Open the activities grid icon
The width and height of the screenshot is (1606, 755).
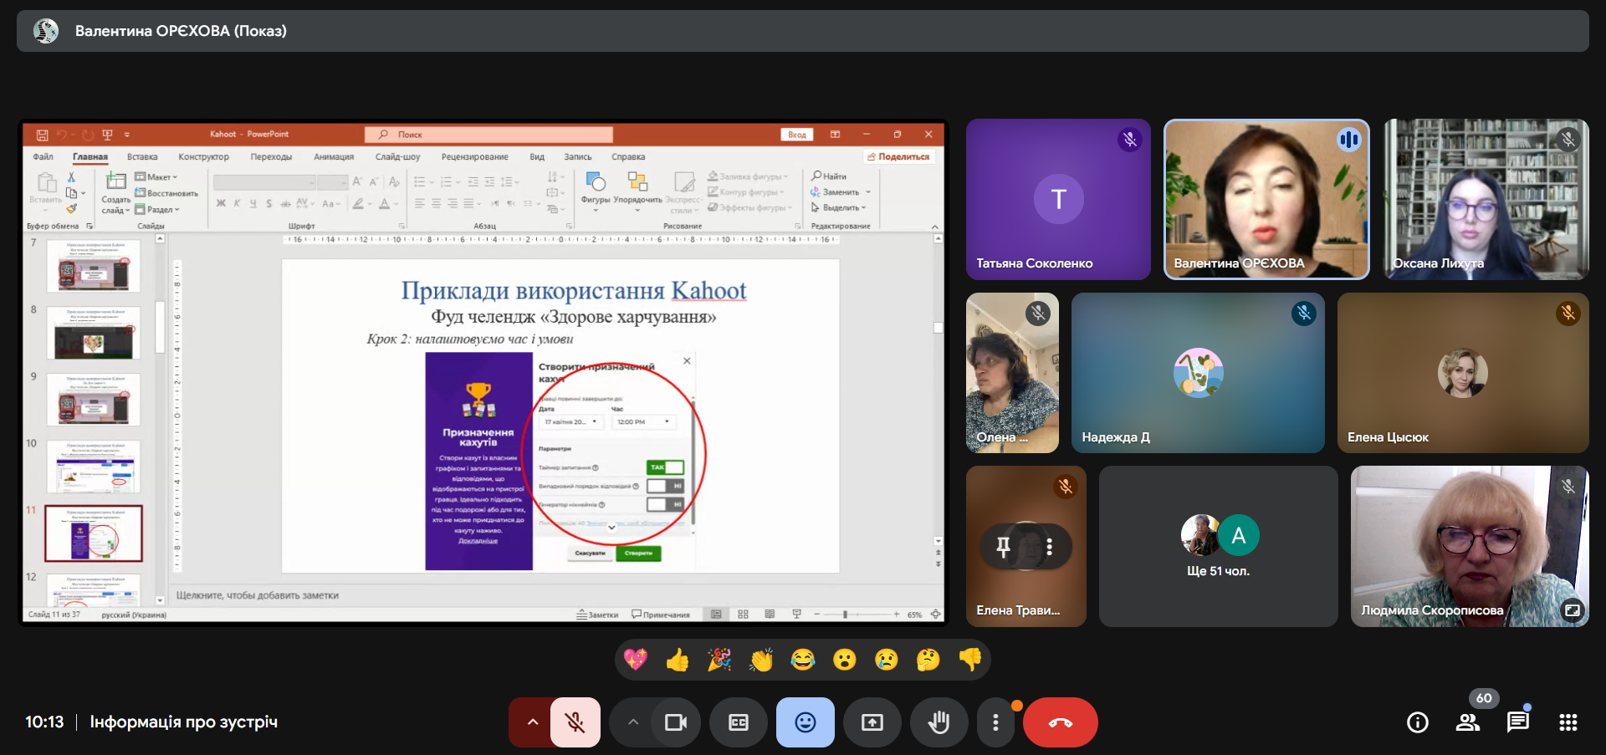pos(1568,722)
